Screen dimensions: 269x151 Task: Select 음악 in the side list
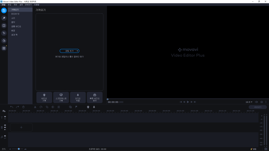[20, 22]
